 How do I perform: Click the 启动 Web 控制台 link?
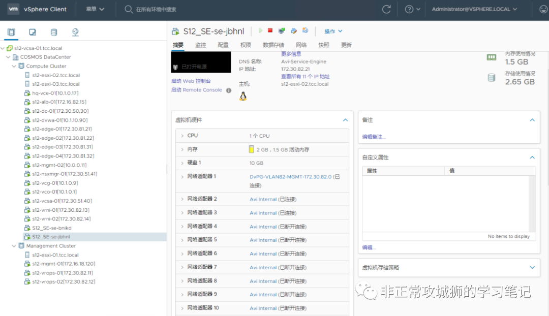[x=191, y=81]
